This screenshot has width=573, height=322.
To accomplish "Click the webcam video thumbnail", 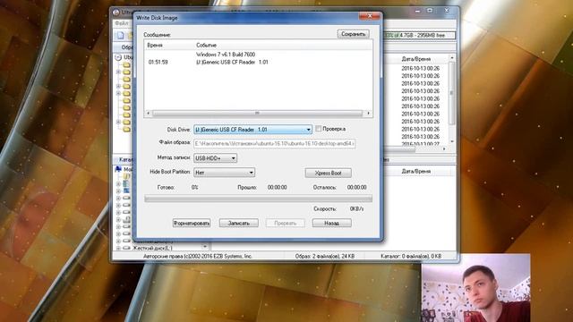I will 475,288.
